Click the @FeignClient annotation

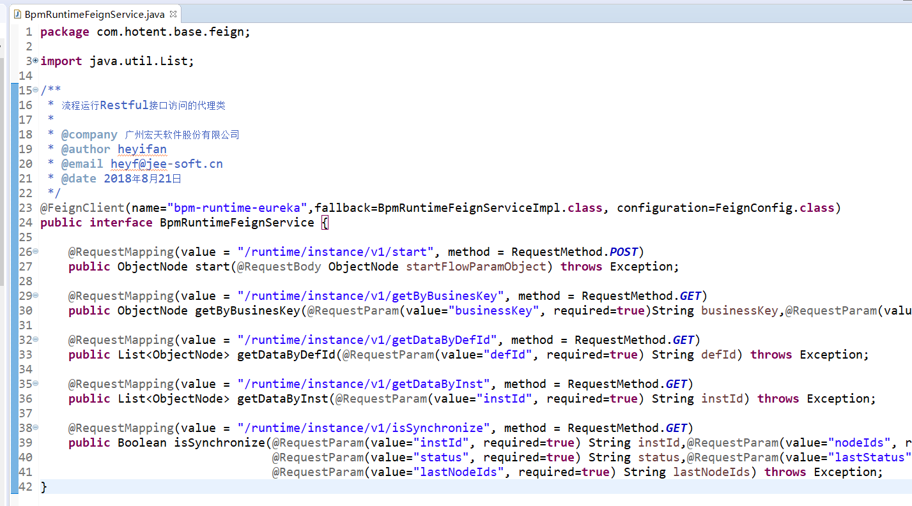click(x=82, y=208)
